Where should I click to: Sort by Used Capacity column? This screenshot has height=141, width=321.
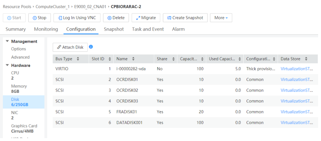click(x=240, y=59)
